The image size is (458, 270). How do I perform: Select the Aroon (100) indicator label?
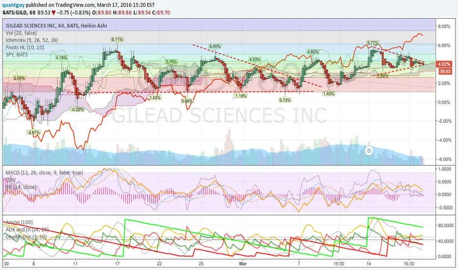pos(19,222)
